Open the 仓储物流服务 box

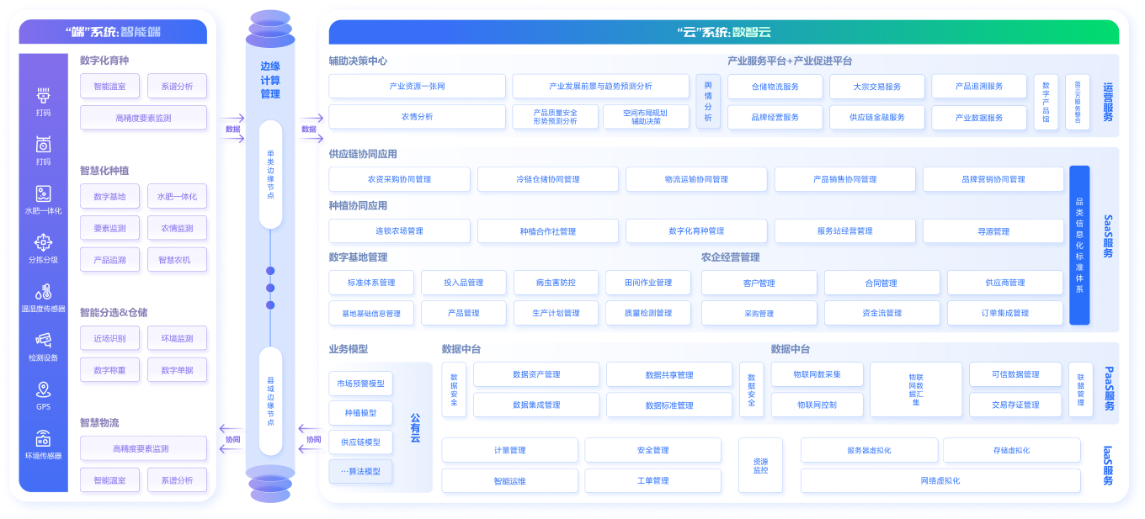click(x=775, y=86)
